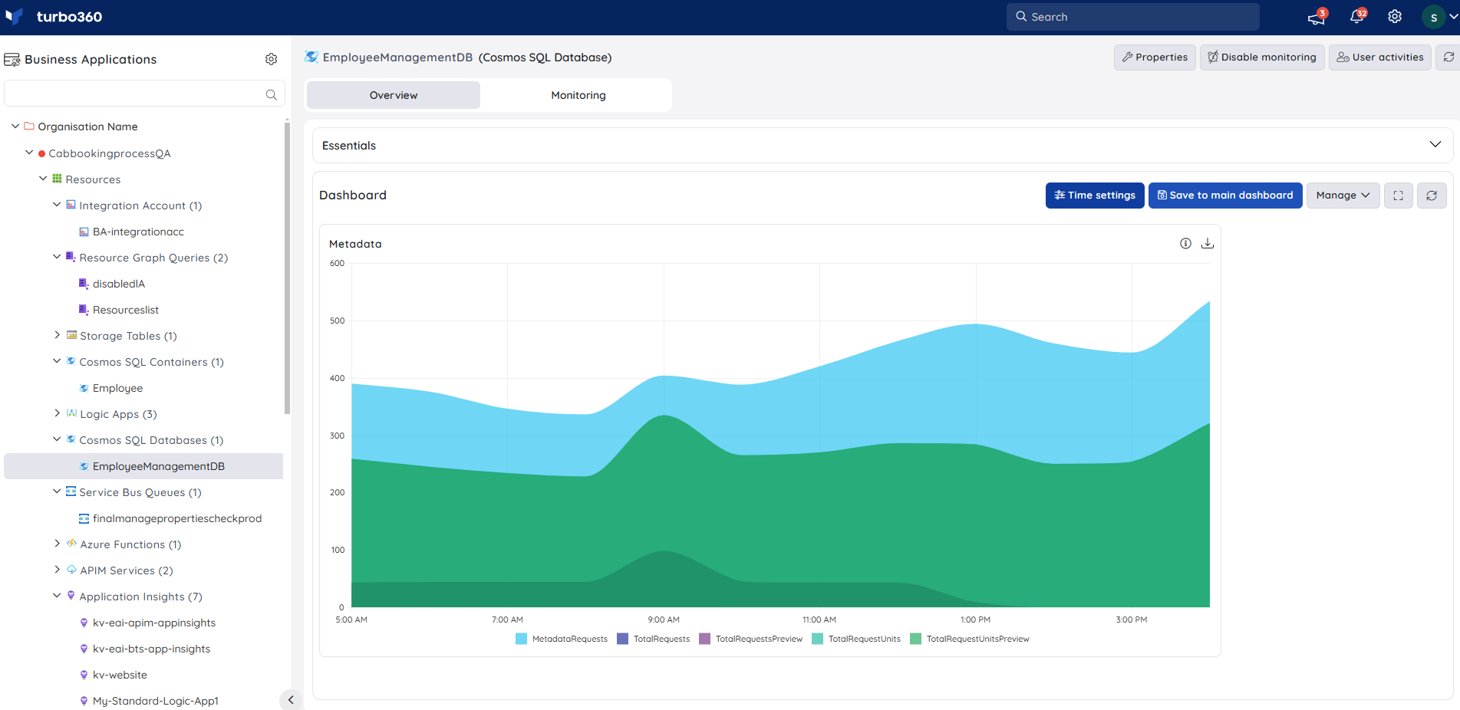Open the notifications bell icon

tap(1356, 17)
